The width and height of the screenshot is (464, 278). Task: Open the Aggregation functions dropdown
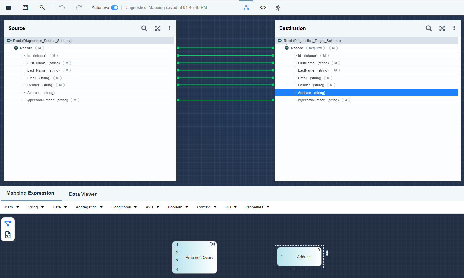pos(89,207)
